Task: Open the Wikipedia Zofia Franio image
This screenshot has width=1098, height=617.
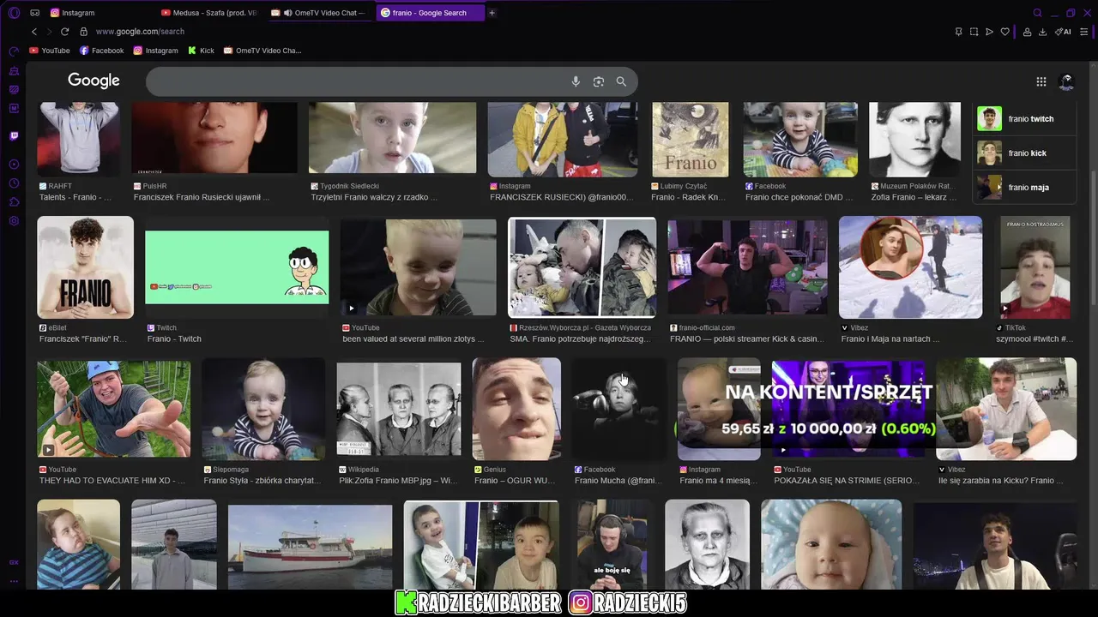Action: pyautogui.click(x=399, y=410)
